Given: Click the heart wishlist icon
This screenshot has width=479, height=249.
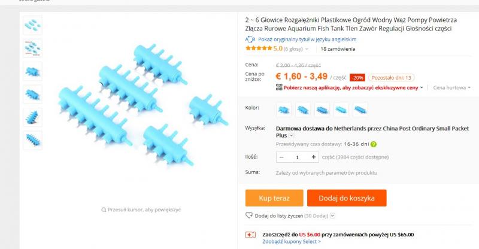Looking at the screenshot, I should [249, 215].
